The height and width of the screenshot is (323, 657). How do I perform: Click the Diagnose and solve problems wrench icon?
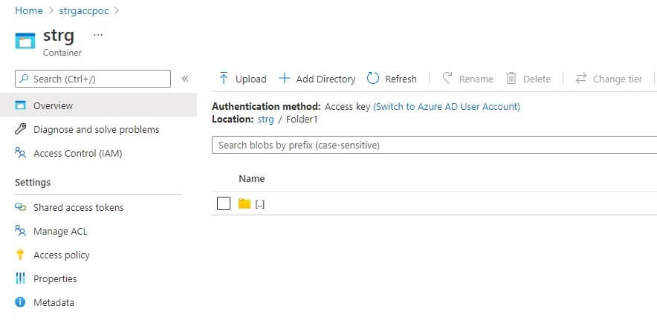point(21,129)
